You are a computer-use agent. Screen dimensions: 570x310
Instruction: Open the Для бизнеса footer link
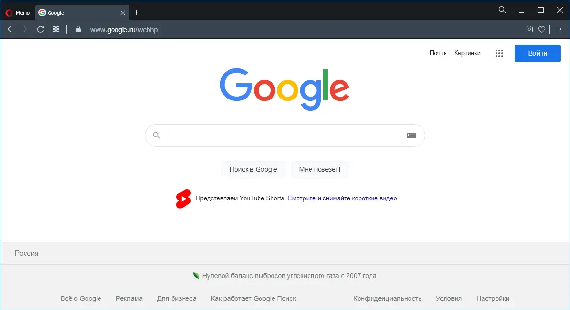click(x=177, y=299)
